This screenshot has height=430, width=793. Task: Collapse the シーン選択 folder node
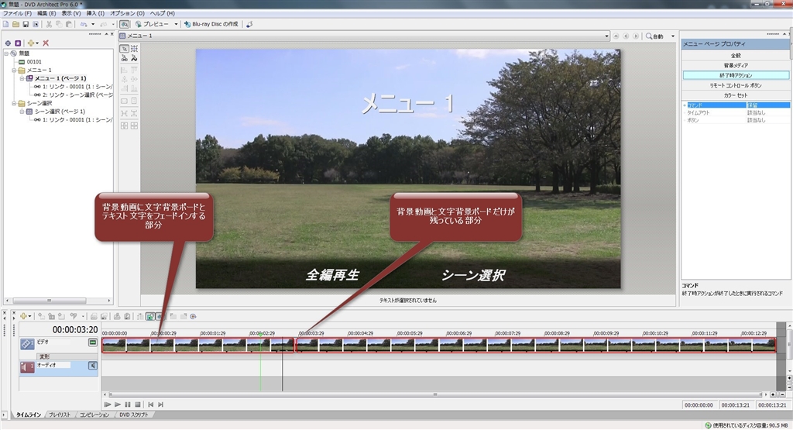(14, 103)
